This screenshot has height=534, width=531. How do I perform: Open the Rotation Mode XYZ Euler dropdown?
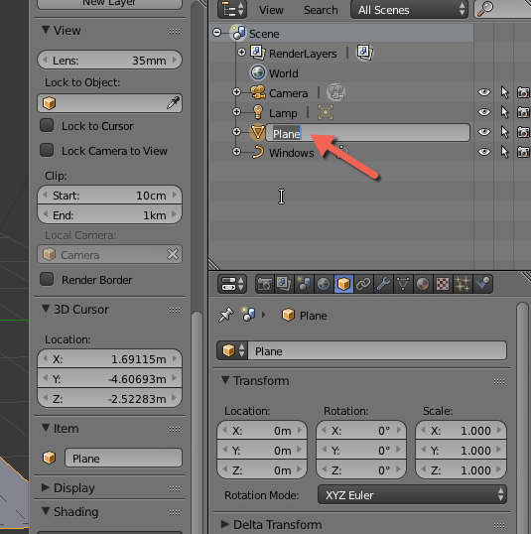click(x=412, y=495)
